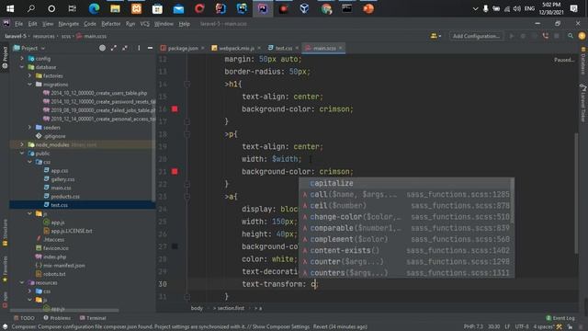Click the Run configuration play icon
This screenshot has height=331, width=588.
coord(512,36)
